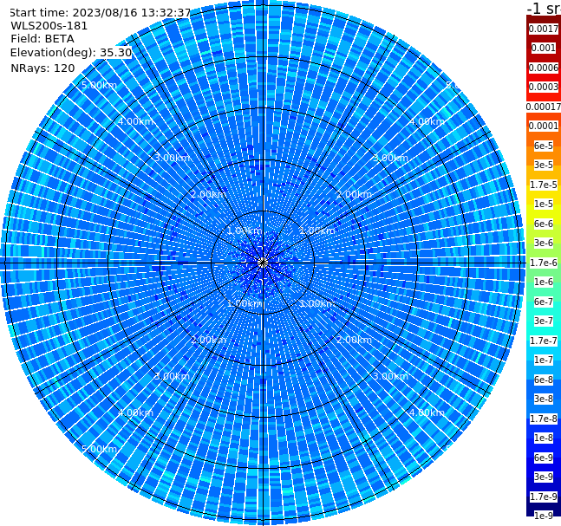Viewport: 561px width, 526px height.
Task: Click the Start time 2023/08/16 13:32:37 text
Action: (x=100, y=13)
